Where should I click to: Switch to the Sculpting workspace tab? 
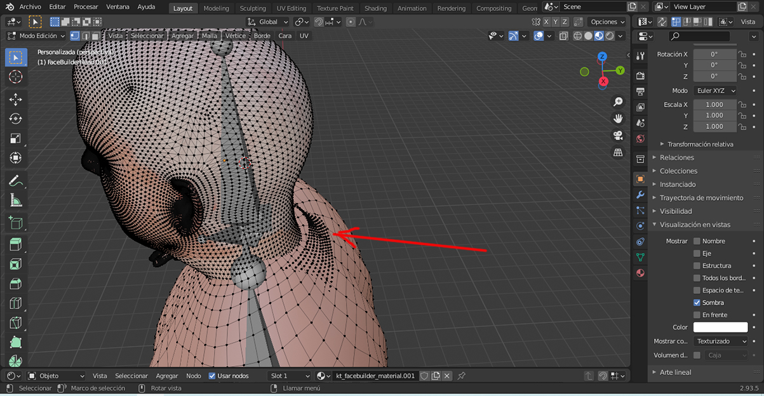point(253,8)
